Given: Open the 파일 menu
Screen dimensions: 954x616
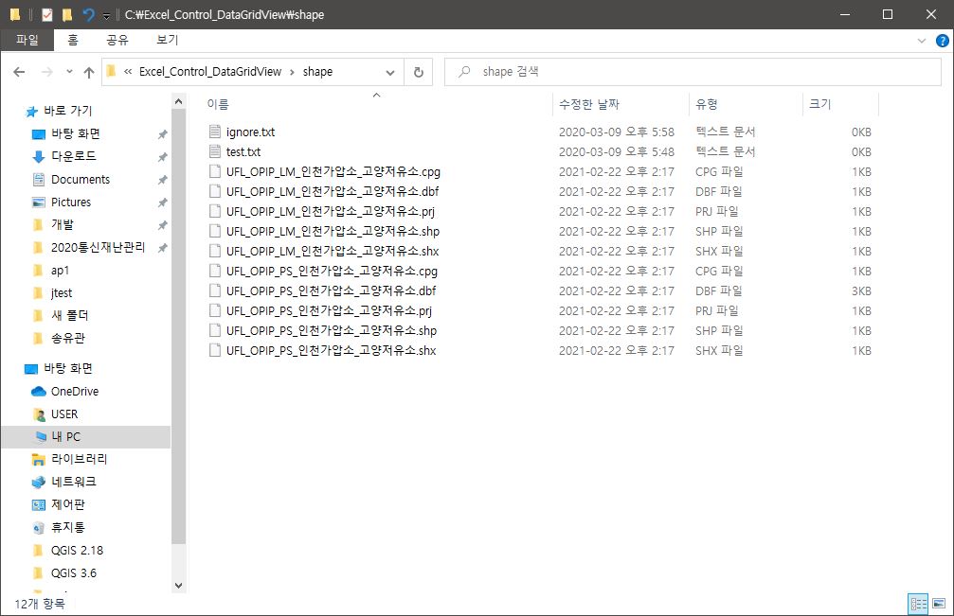Looking at the screenshot, I should (27, 40).
